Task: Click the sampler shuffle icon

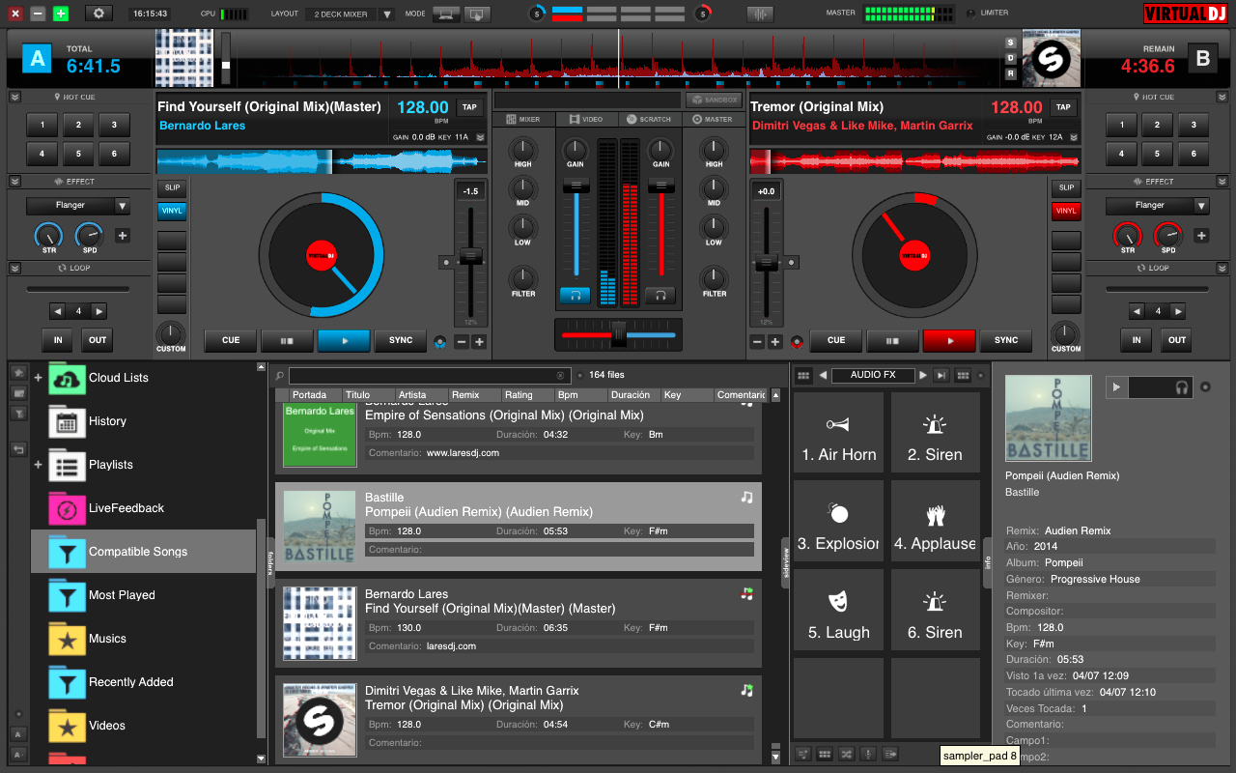Action: [847, 754]
